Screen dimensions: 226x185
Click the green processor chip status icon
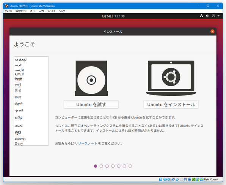pyautogui.click(x=193, y=179)
